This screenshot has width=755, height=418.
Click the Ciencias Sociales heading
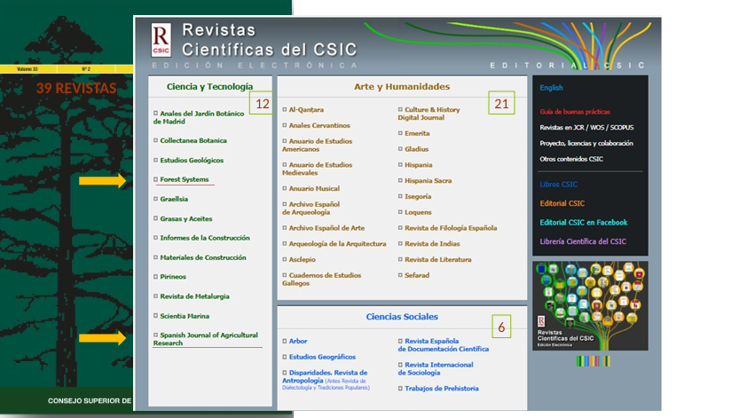(x=402, y=317)
